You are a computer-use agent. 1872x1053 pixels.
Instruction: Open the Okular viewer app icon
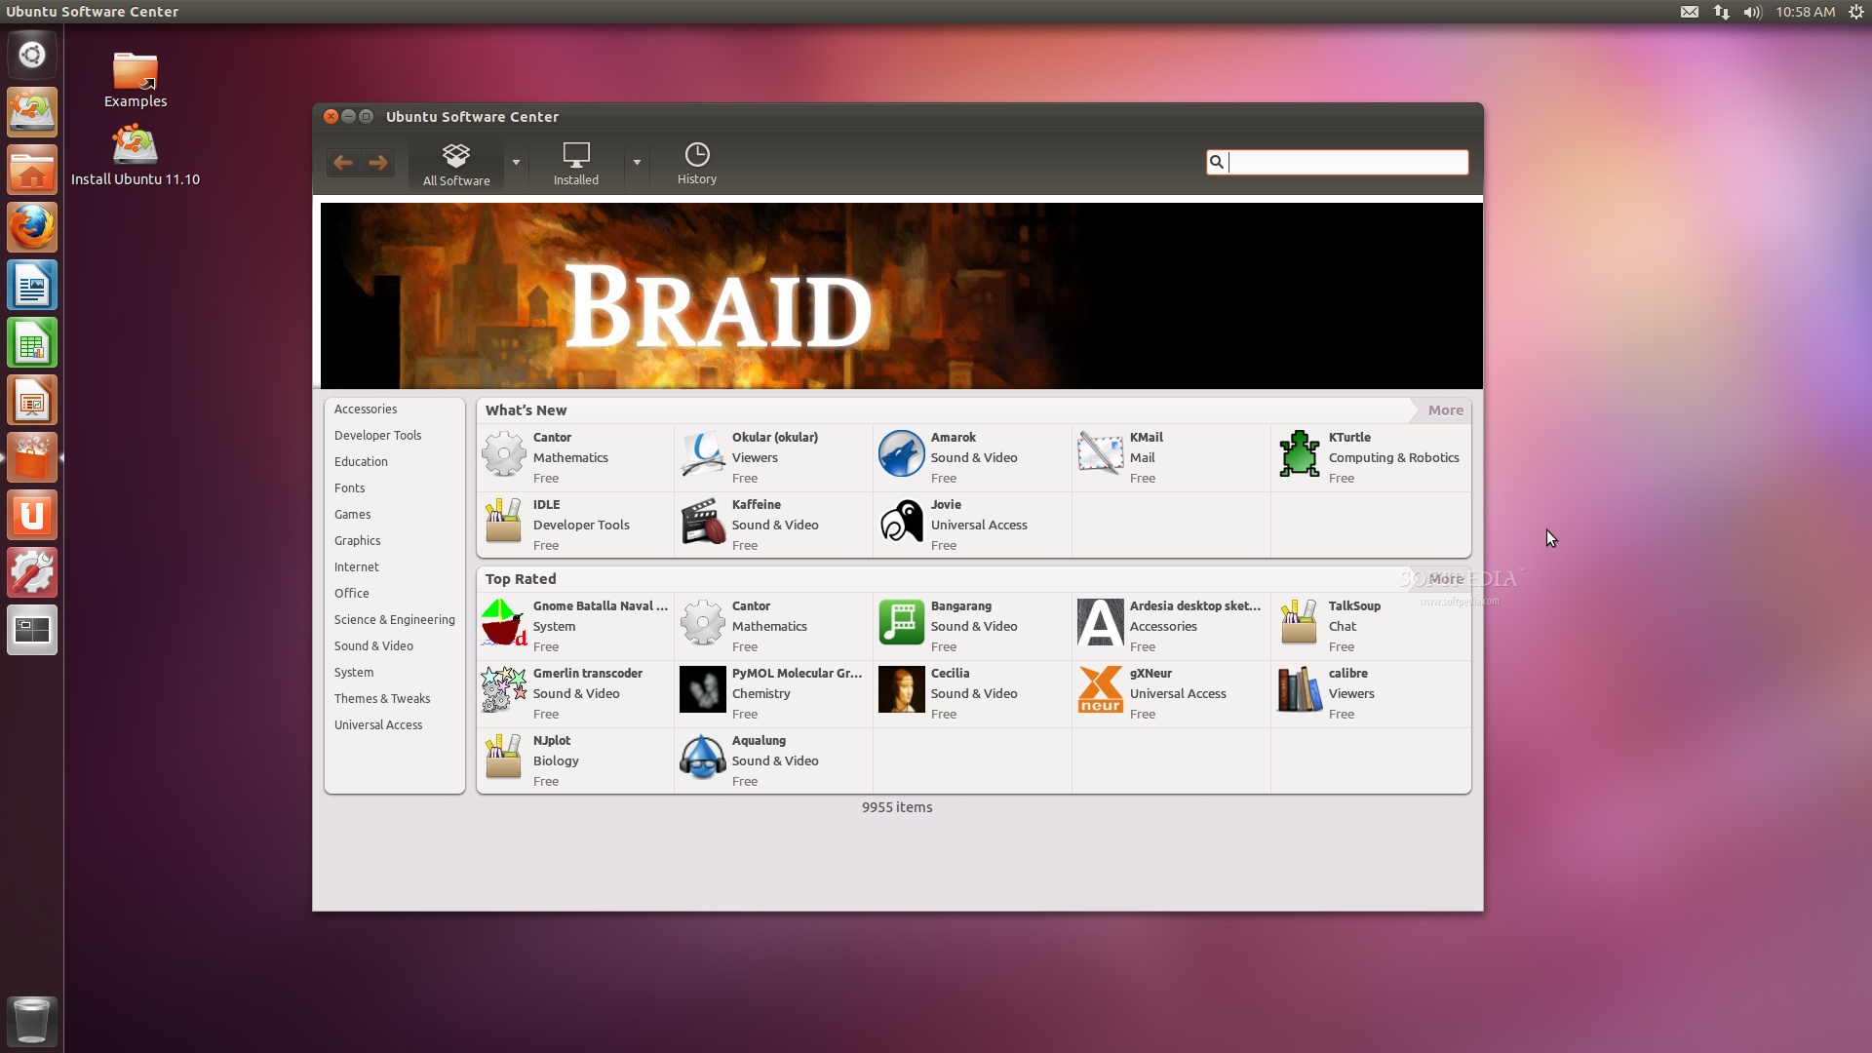703,454
